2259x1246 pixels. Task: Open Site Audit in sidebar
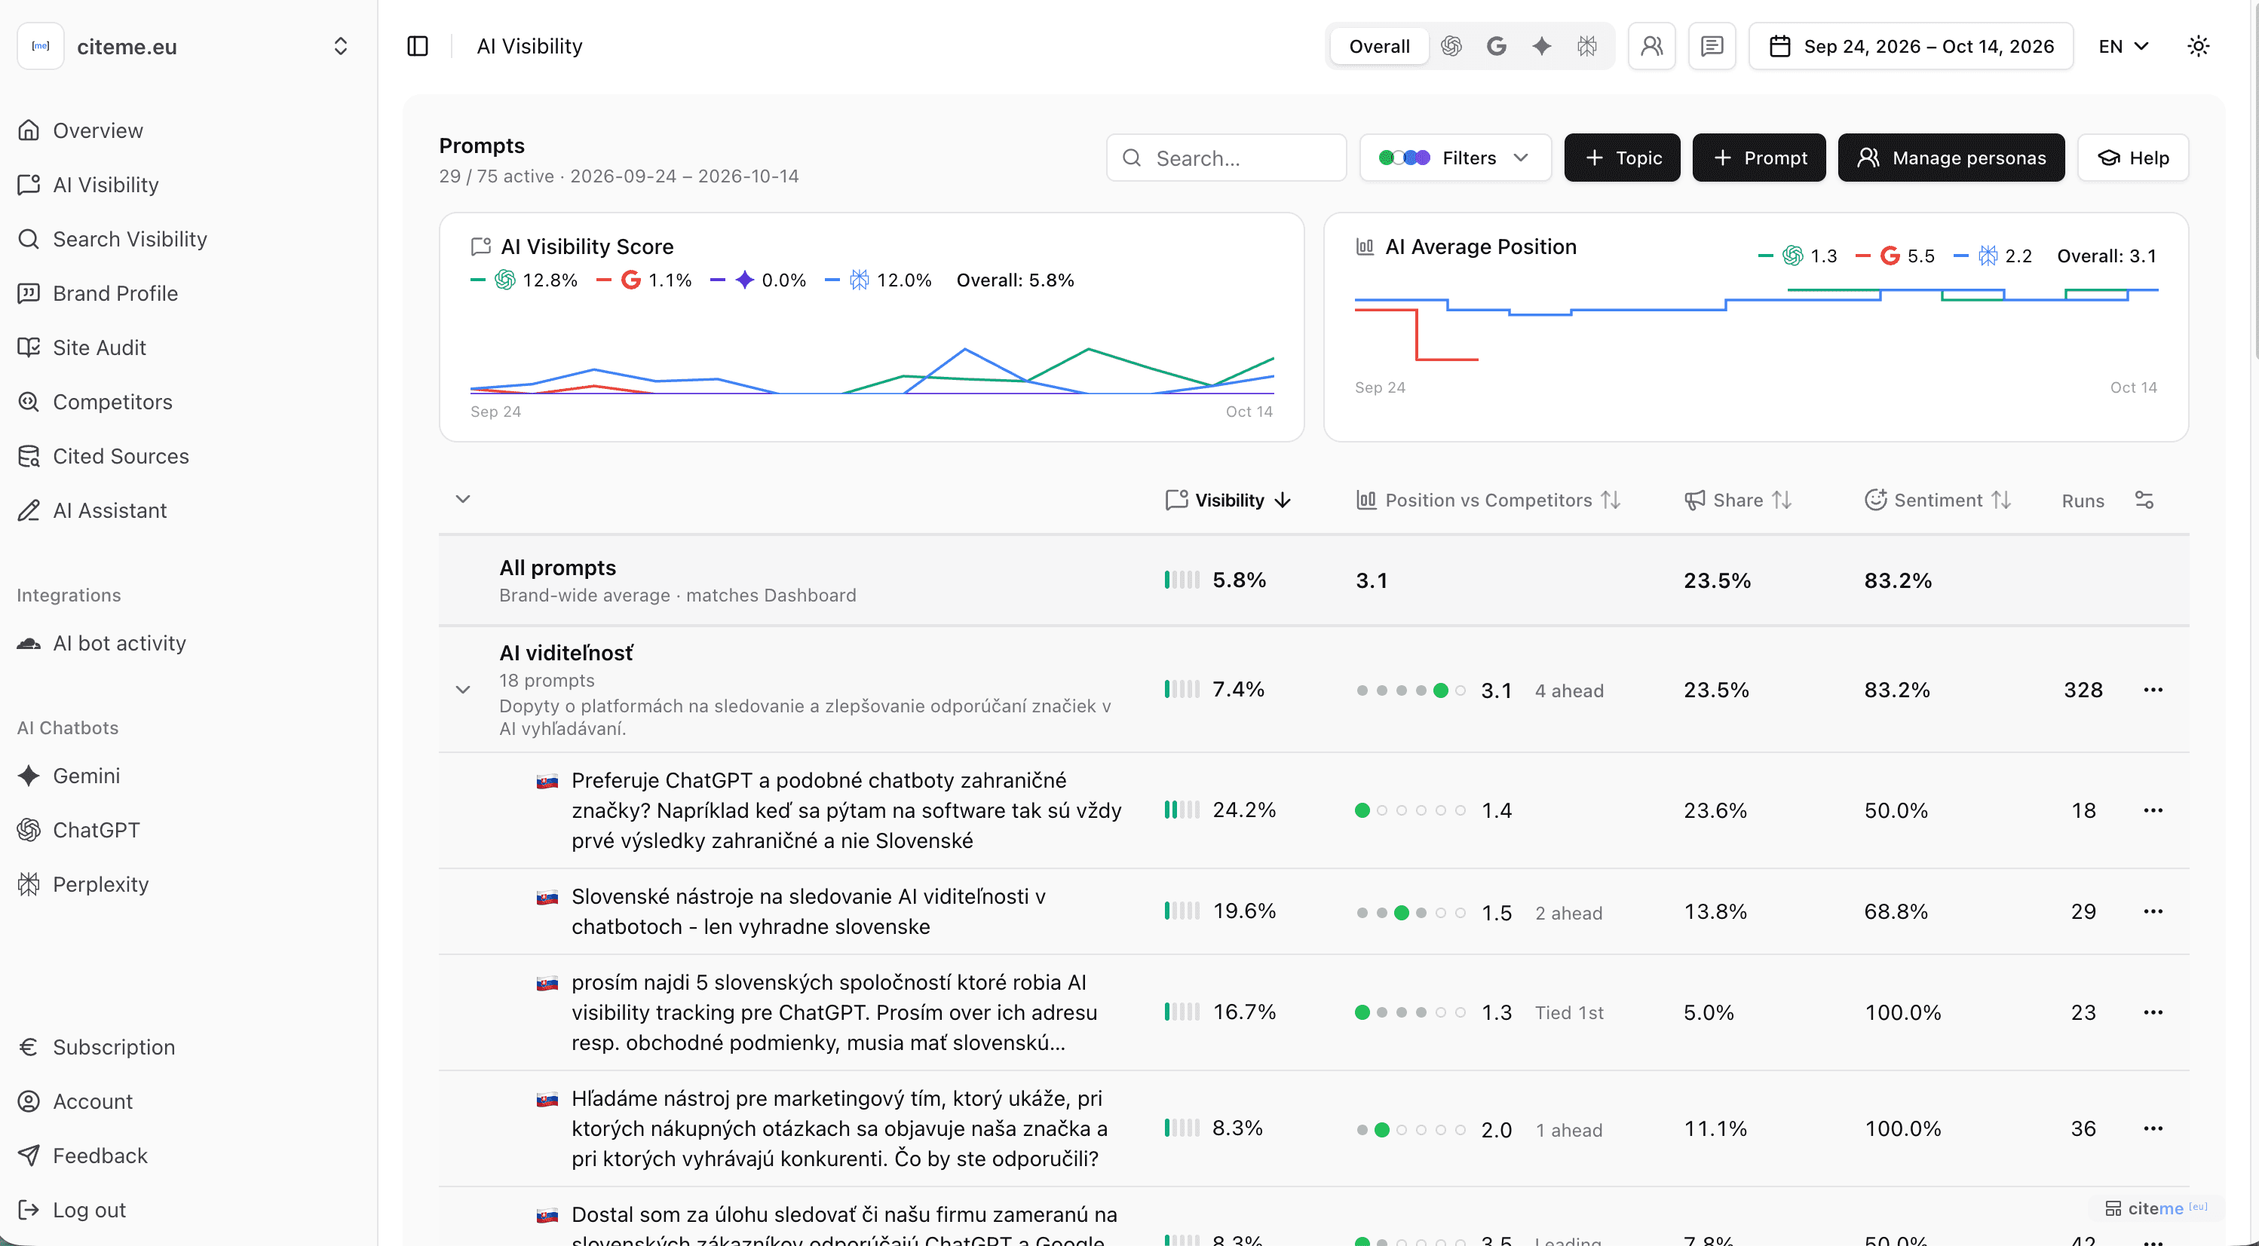pos(99,347)
